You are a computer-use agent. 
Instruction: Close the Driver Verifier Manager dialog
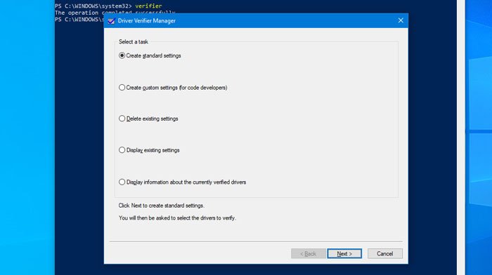tap(401, 20)
